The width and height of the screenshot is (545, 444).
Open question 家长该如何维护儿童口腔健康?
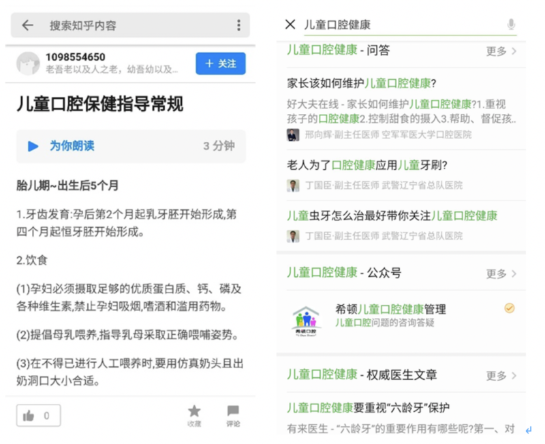point(362,83)
